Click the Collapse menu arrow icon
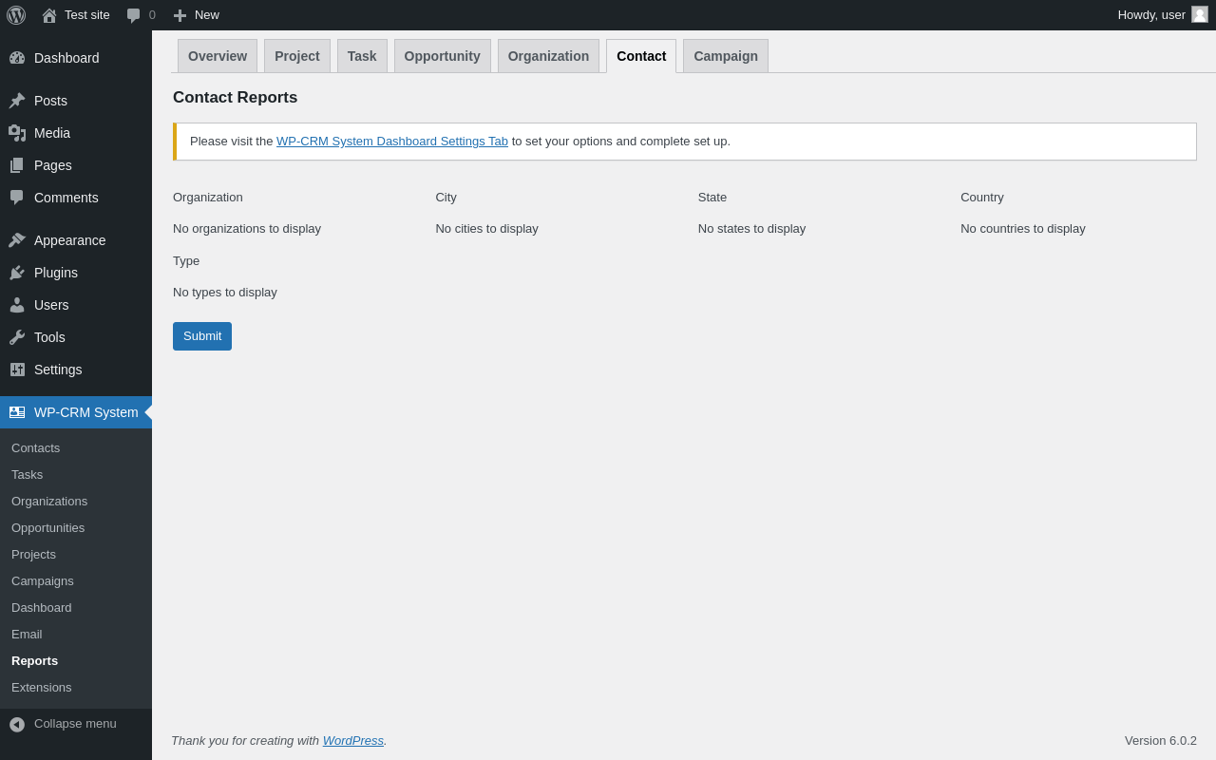 (17, 724)
